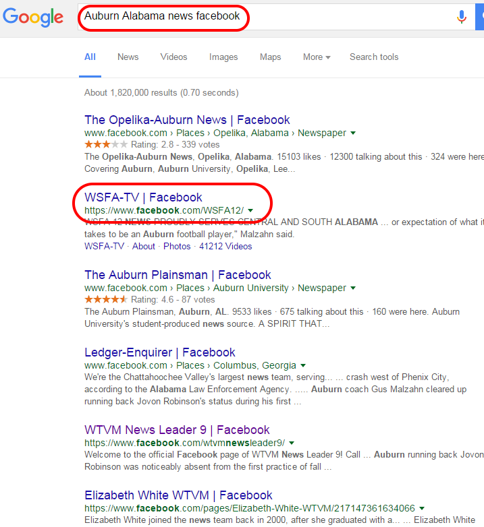The width and height of the screenshot is (484, 527).
Task: Open The Auburn Plainsman Facebook result
Action: [x=178, y=275]
